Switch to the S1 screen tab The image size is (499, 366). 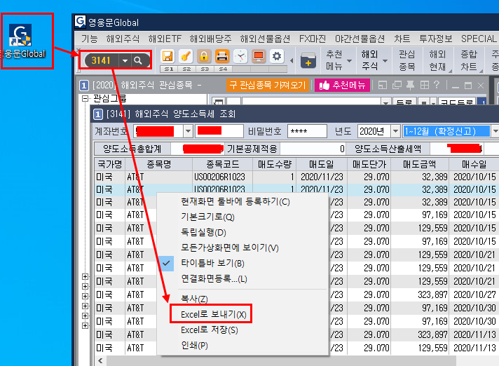[169, 69]
